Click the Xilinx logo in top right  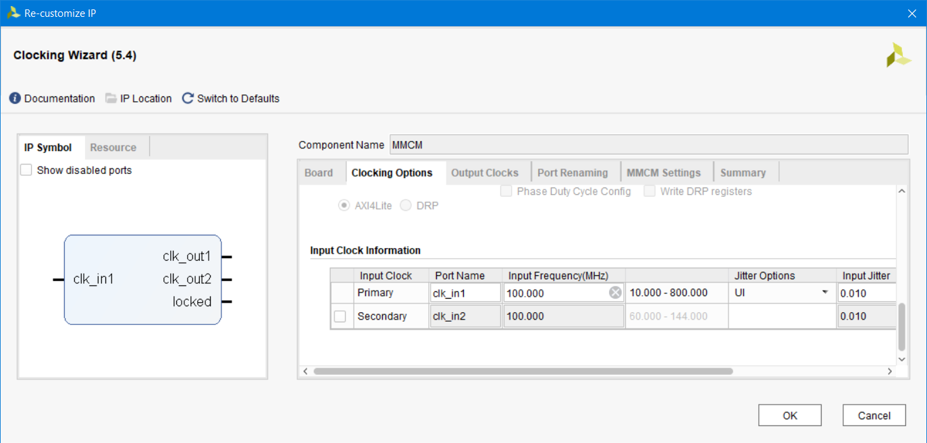(899, 55)
